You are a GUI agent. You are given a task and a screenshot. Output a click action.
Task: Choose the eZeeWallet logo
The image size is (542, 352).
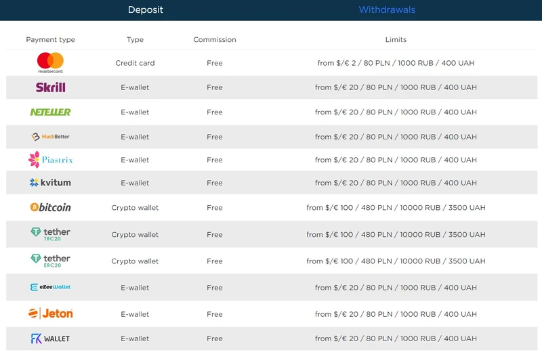50,288
